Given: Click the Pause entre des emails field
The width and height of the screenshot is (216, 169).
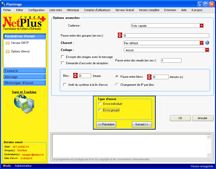Looking at the screenshot, I should [171, 60].
